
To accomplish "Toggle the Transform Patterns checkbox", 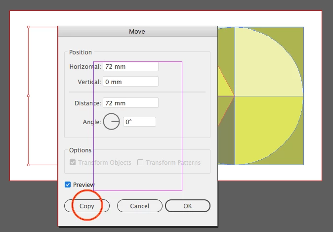I will pos(140,162).
